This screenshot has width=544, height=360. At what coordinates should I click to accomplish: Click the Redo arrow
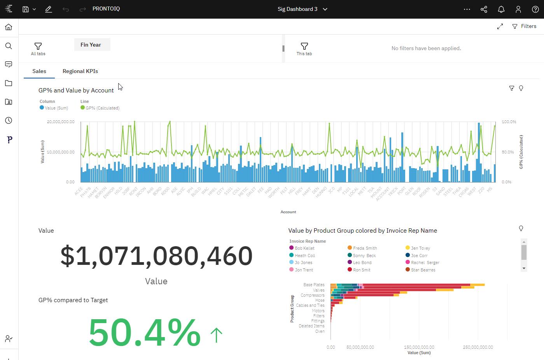coord(82,9)
